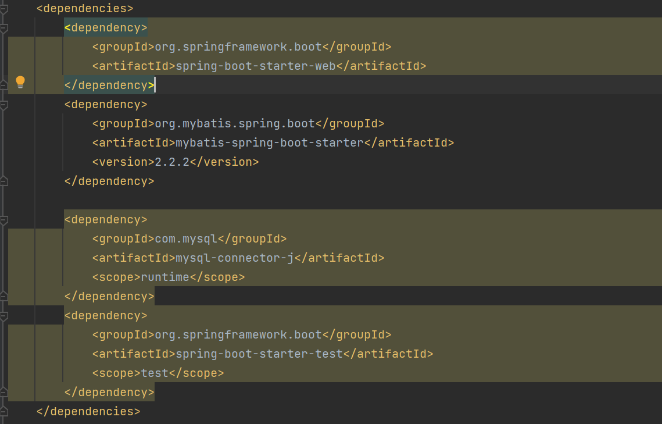Click the fold end marker beside closing dependencies tag
This screenshot has height=424, width=662.
point(3,411)
